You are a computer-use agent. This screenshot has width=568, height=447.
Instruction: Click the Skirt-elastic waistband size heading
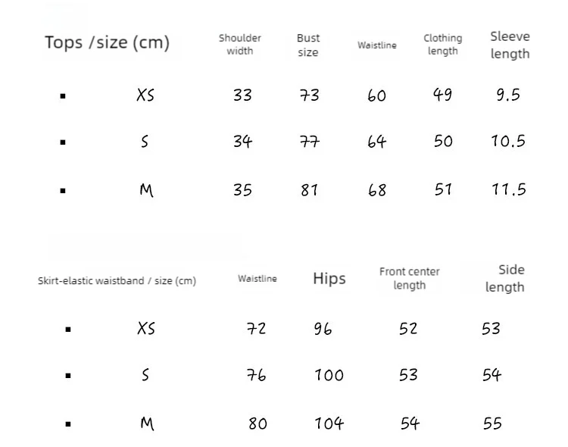click(117, 281)
